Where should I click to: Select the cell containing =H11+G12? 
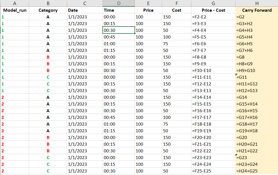[257, 84]
